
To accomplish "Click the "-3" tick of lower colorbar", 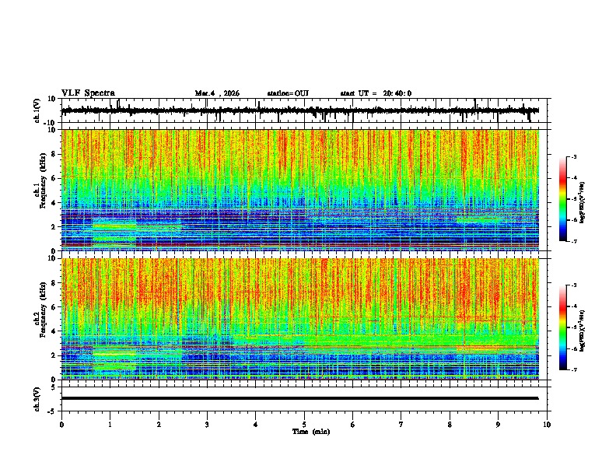I will 573,285.
